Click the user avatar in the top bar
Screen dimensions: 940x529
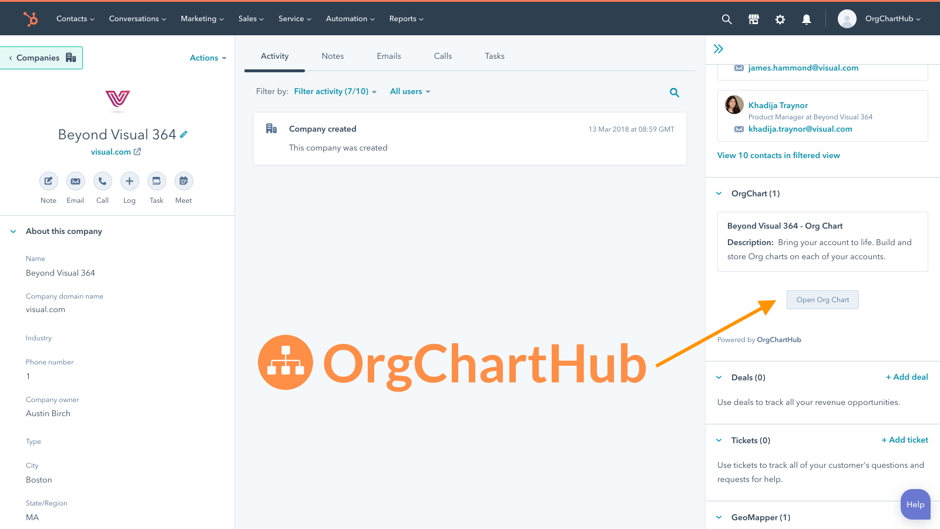(847, 19)
